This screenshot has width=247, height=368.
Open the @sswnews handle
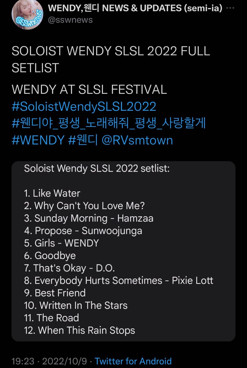click(x=70, y=20)
